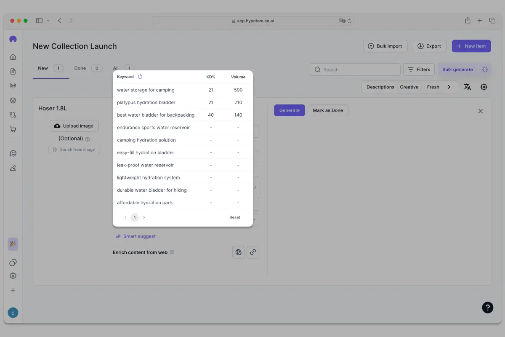Click the party popper icon in sidebar

point(13,244)
